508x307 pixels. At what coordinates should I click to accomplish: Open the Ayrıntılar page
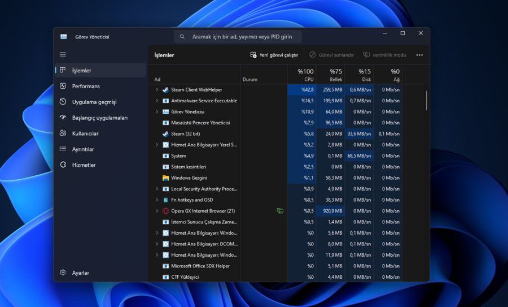(101, 149)
